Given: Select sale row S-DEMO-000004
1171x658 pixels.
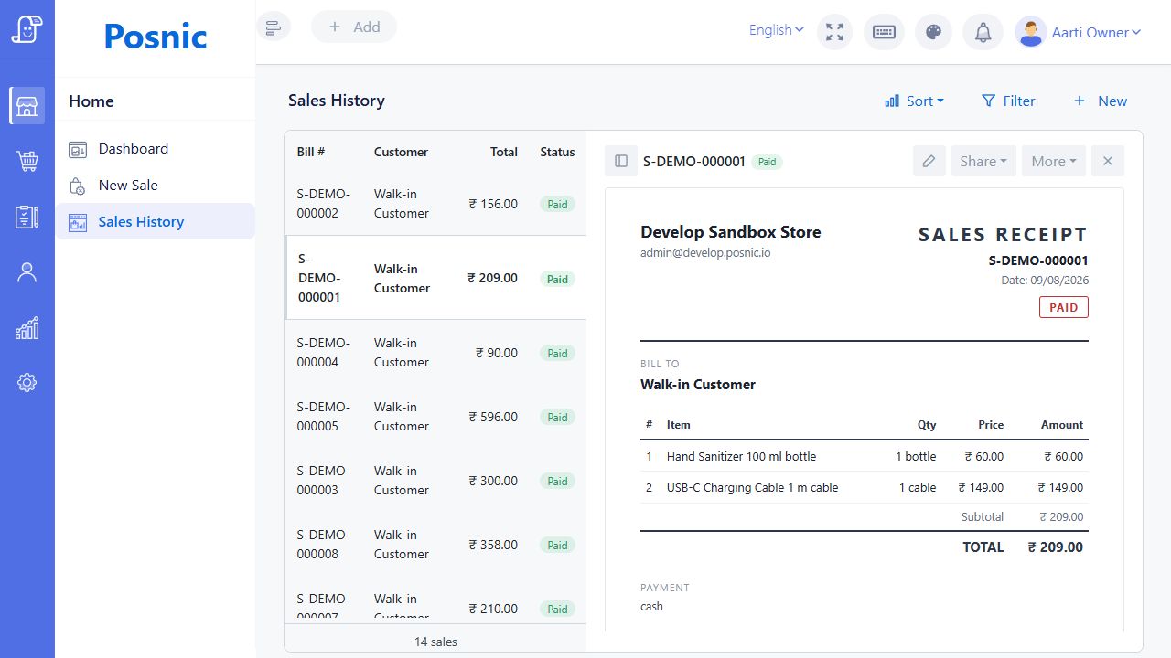Looking at the screenshot, I should point(435,353).
